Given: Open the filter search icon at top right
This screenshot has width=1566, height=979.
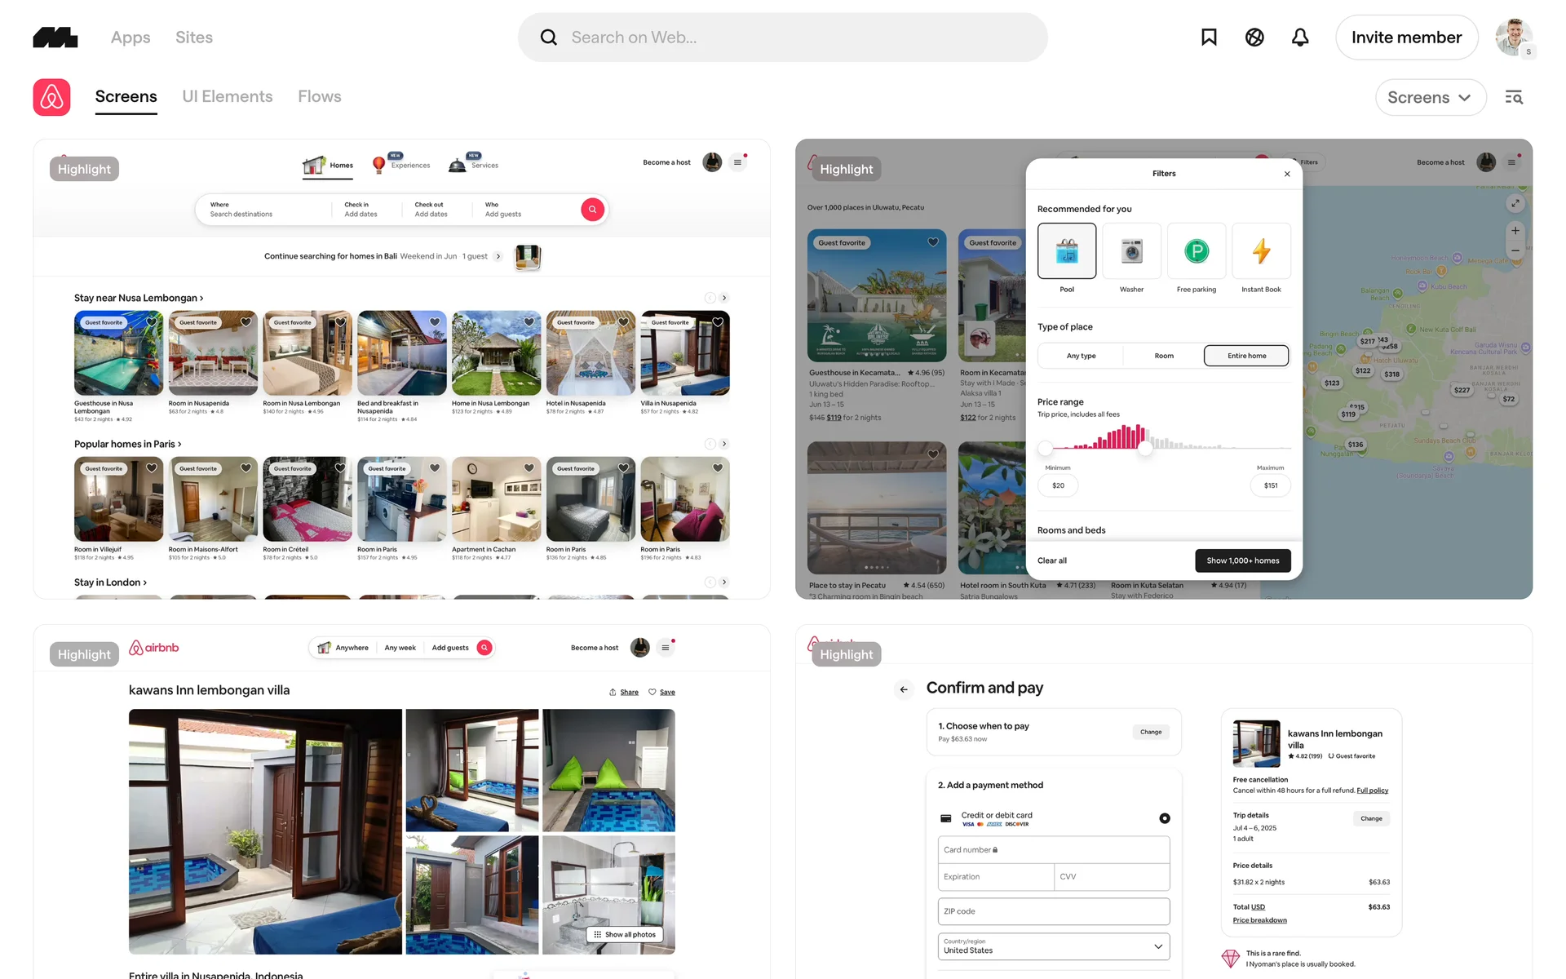Looking at the screenshot, I should point(1514,97).
